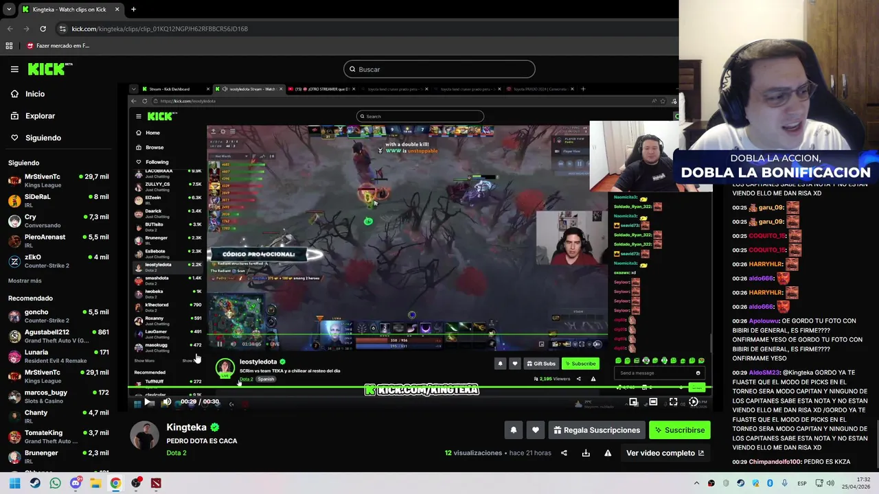
Task: Share this clip
Action: coord(564,453)
